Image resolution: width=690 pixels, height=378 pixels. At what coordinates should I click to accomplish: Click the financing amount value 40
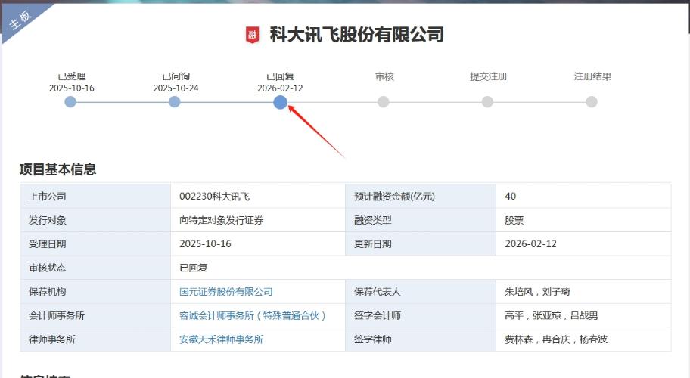coord(510,197)
